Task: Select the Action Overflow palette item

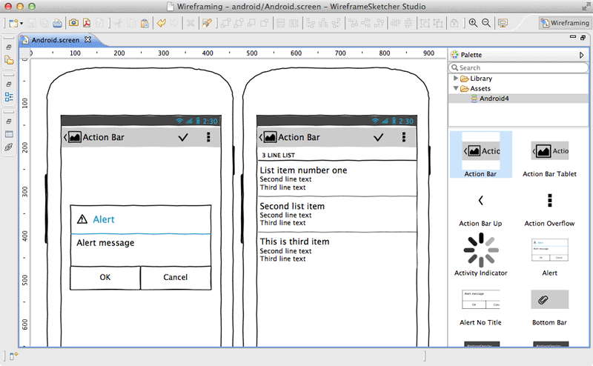Action: [549, 208]
